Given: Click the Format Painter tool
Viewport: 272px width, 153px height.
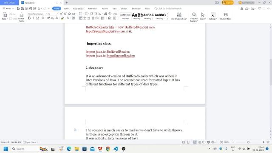Looking at the screenshot, I should [21, 17].
